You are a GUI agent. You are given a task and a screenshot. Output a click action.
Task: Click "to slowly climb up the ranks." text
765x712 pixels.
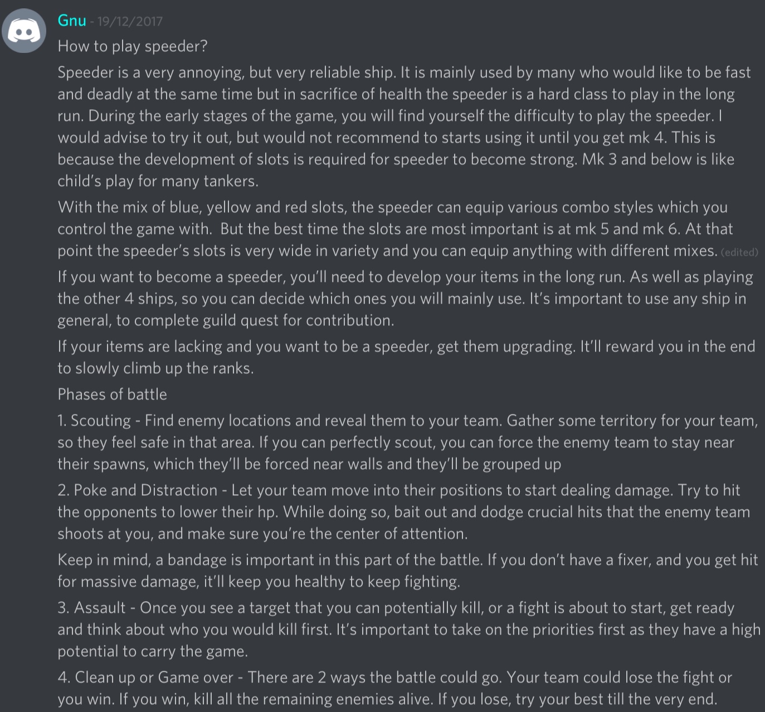(155, 368)
